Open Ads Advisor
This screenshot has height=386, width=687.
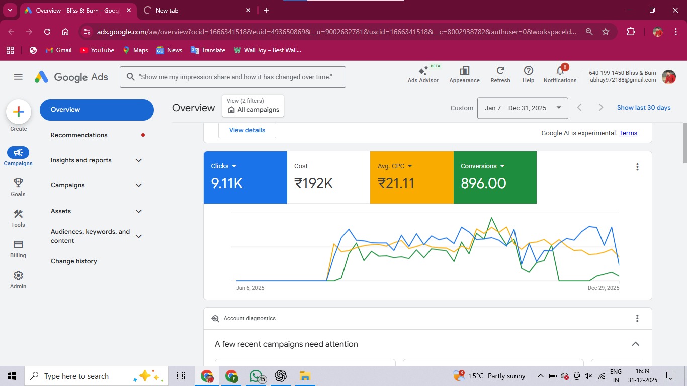423,74
